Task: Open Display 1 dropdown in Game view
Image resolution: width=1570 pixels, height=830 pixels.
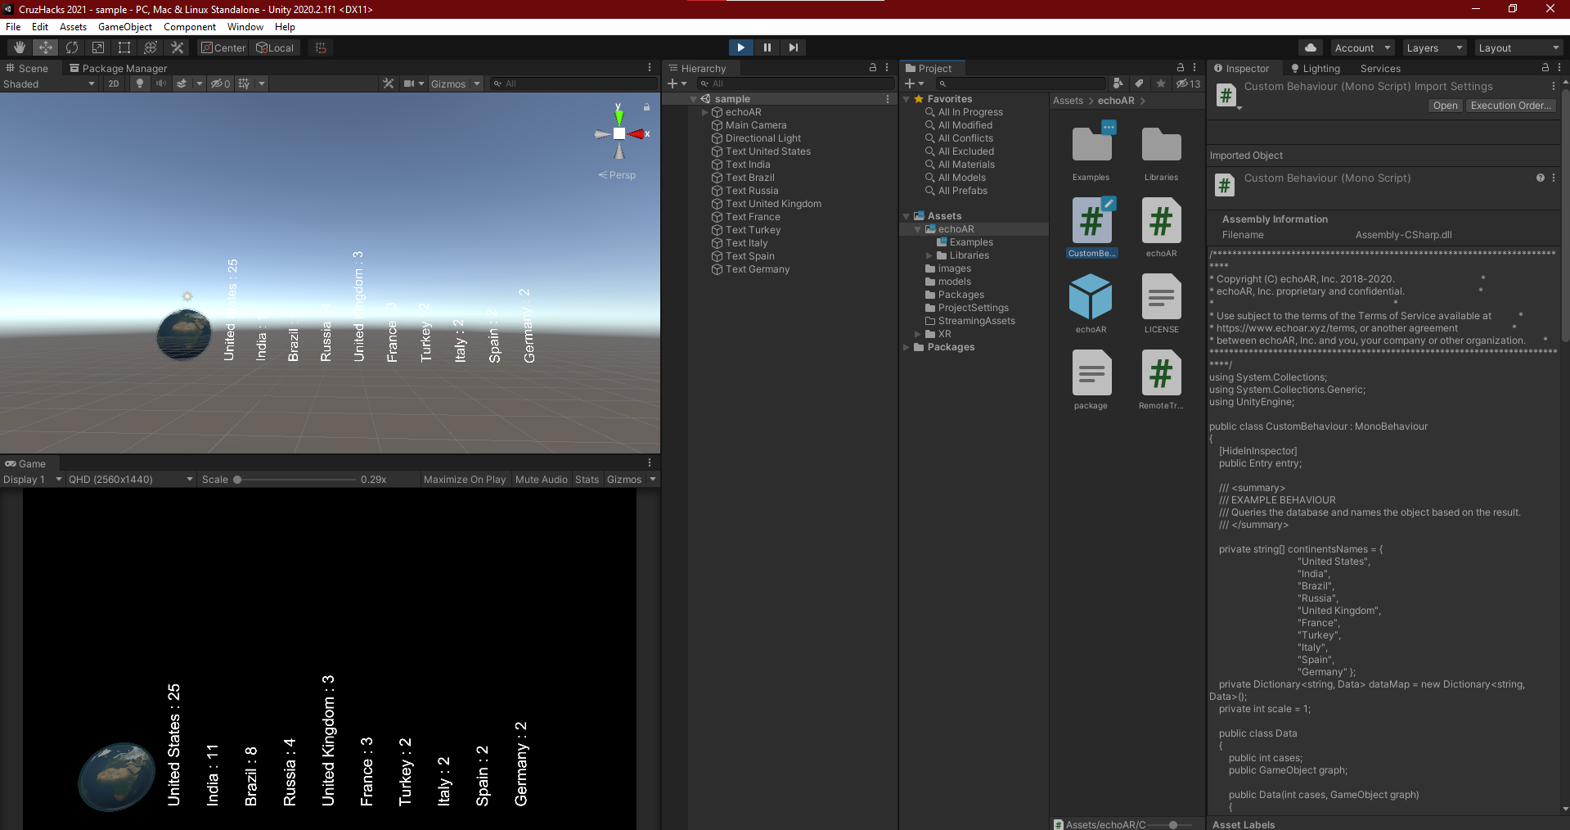Action: pyautogui.click(x=33, y=480)
